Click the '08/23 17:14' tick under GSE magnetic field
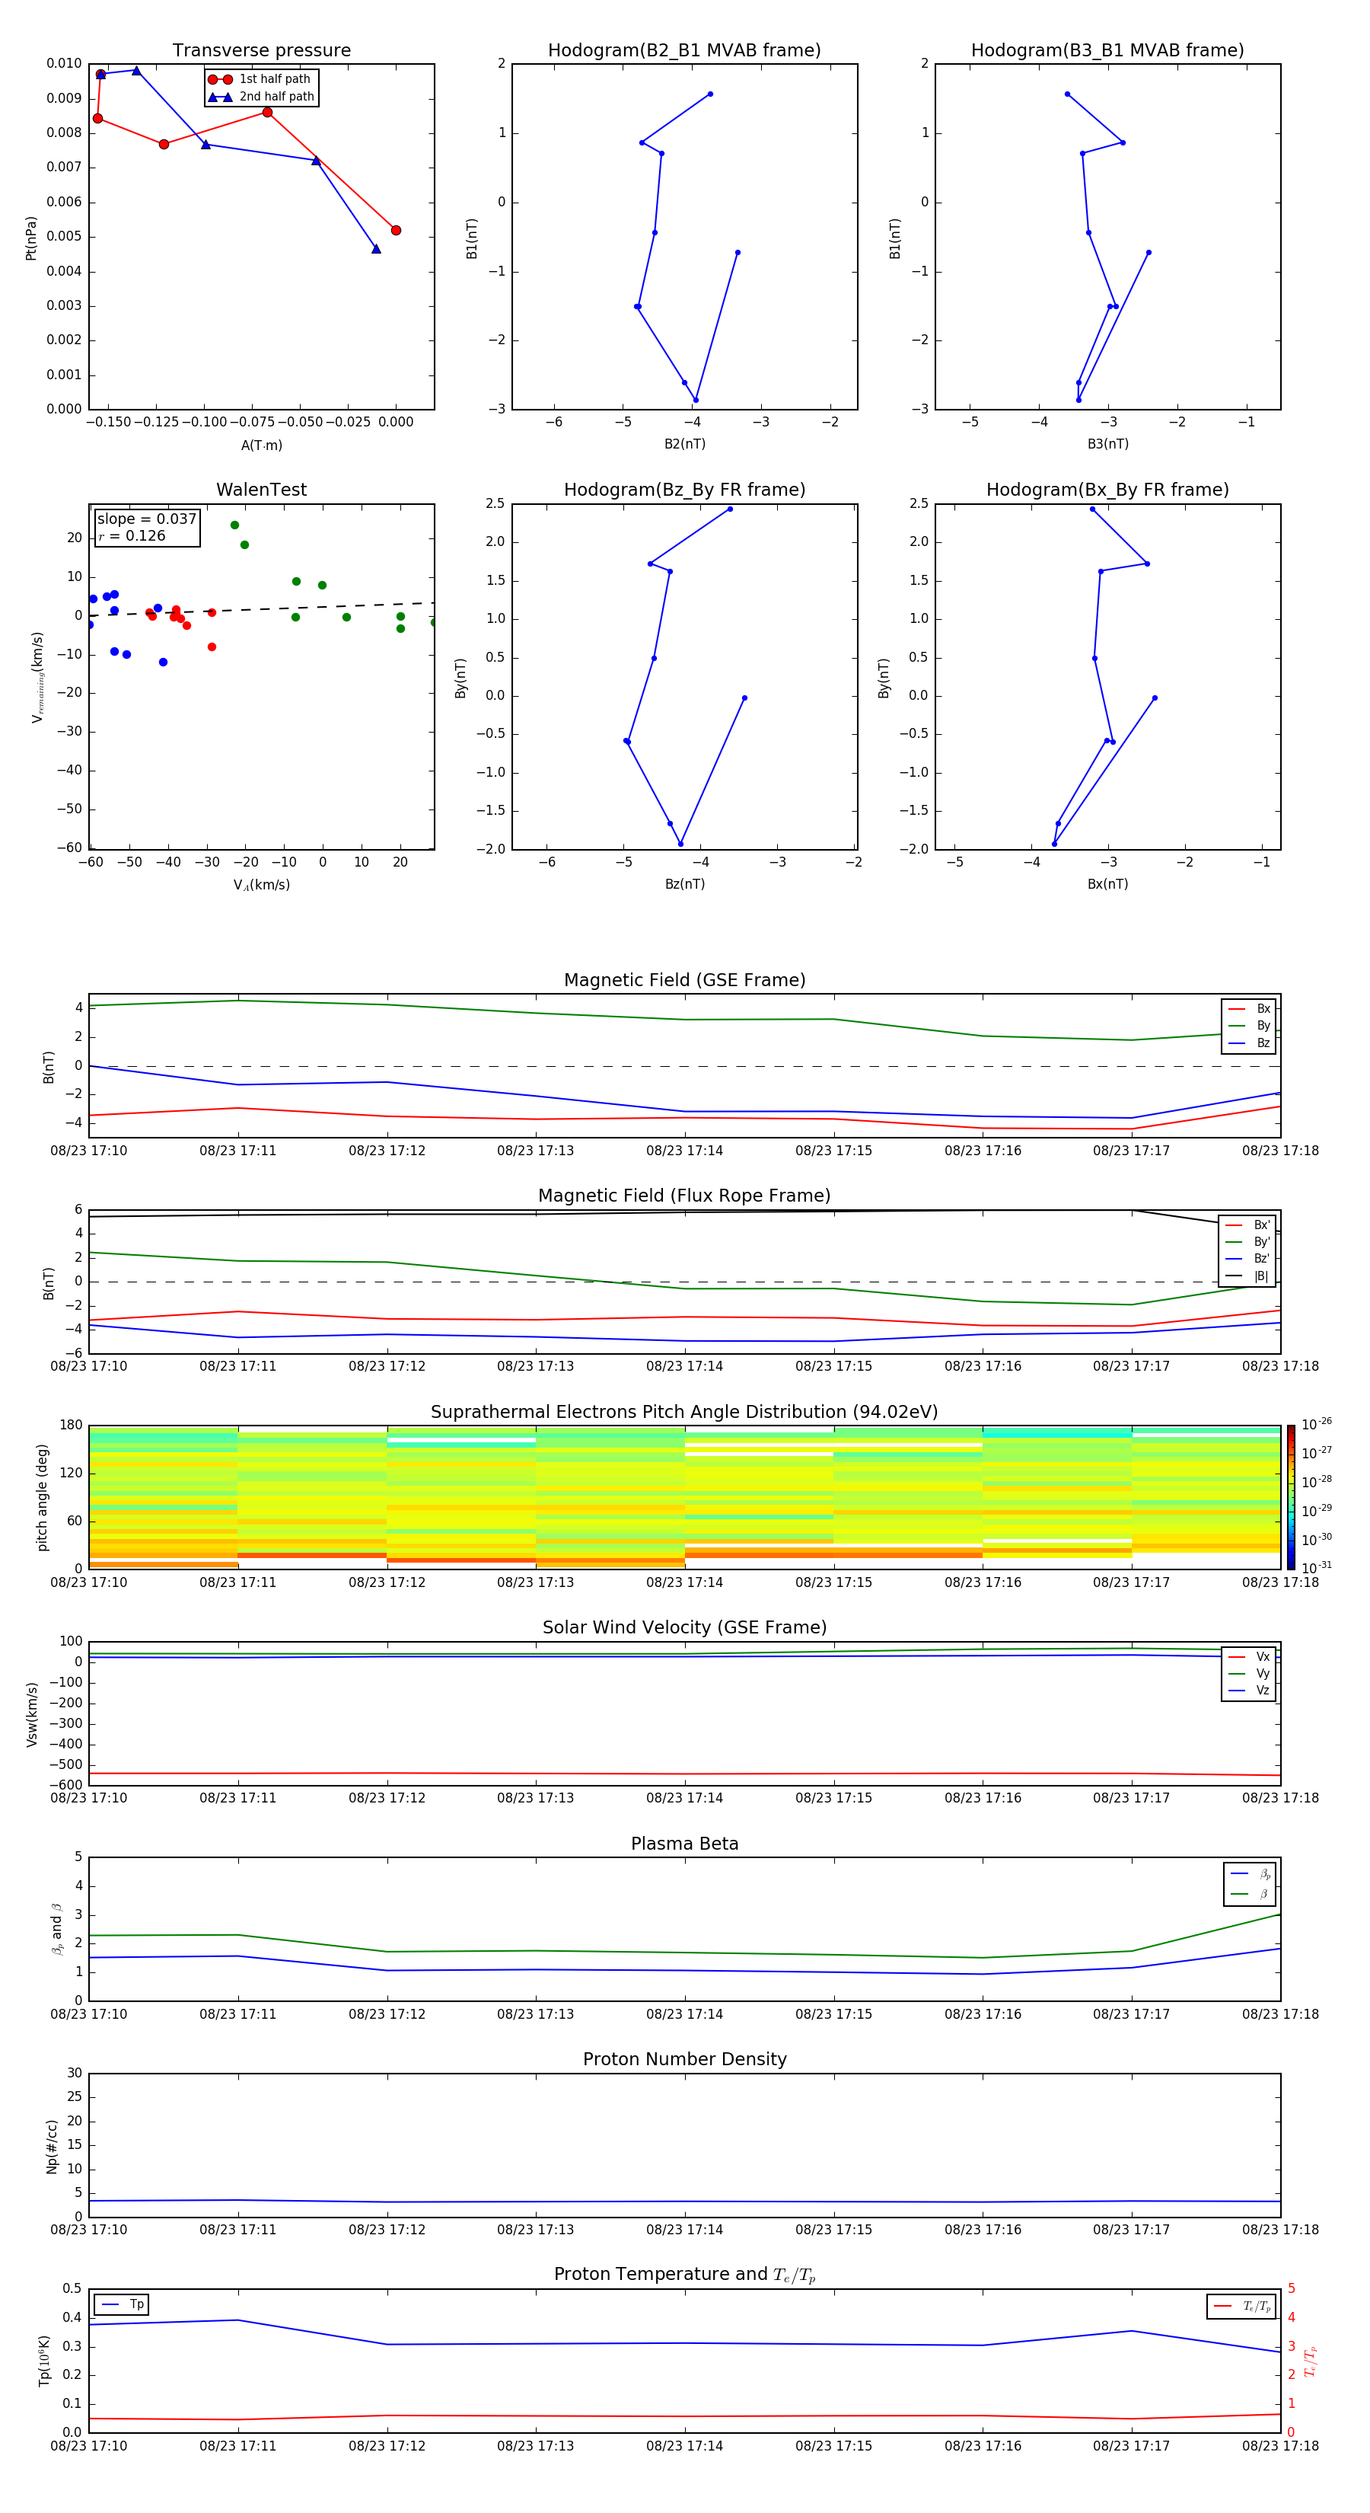The width and height of the screenshot is (1370, 2513). tap(684, 1151)
